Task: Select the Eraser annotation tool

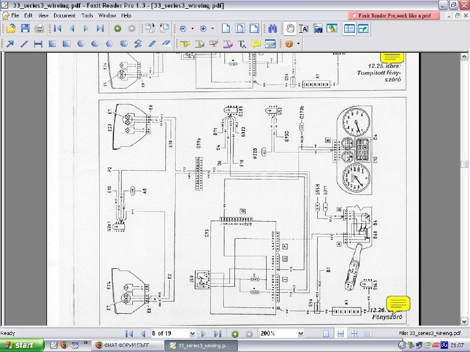Action: (166, 43)
